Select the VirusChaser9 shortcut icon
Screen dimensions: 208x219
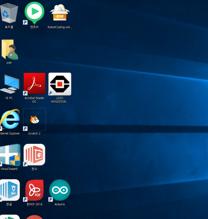click(10, 155)
